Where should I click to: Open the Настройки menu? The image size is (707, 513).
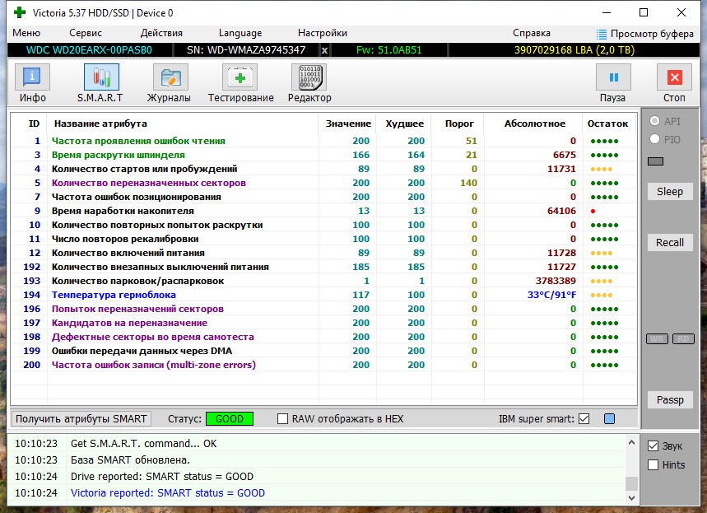tap(323, 33)
